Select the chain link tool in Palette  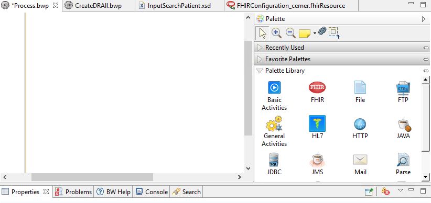322,31
